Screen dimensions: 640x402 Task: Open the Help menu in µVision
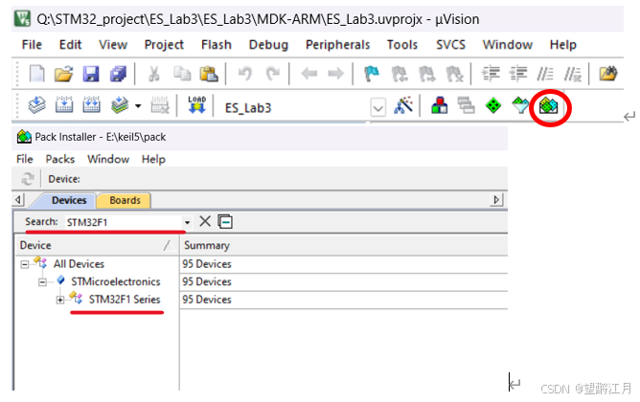563,44
